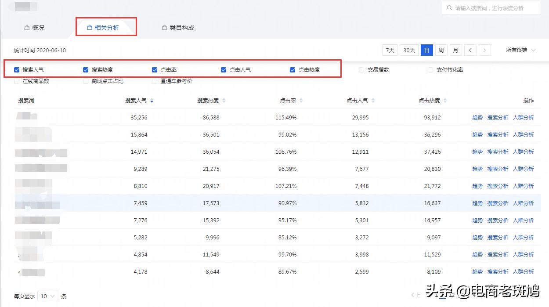Uncheck the 点击率 metric checkbox
The image size is (549, 307).
154,69
